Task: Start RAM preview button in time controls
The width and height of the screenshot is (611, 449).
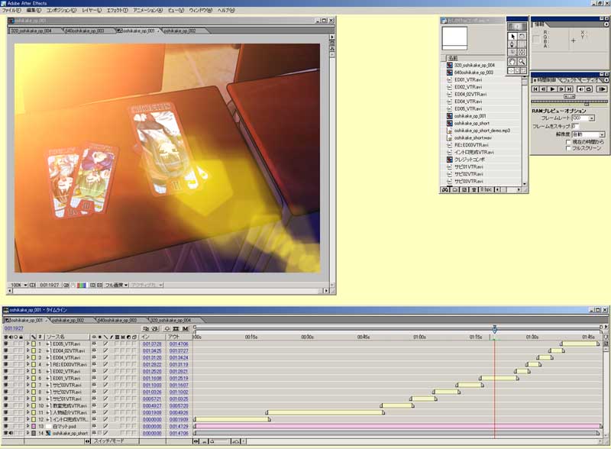Action: 602,89
